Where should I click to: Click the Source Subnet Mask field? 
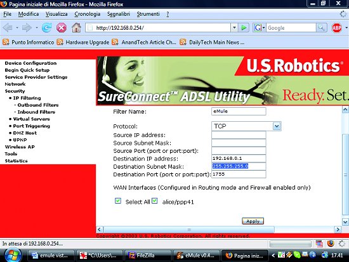coord(239,143)
